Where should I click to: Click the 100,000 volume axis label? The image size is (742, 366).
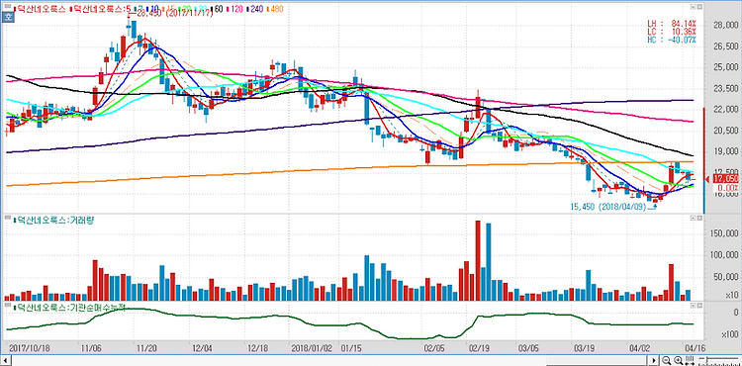724,255
